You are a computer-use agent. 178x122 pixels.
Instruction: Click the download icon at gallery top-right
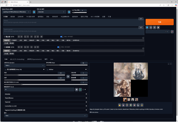pyautogui.click(x=169, y=64)
